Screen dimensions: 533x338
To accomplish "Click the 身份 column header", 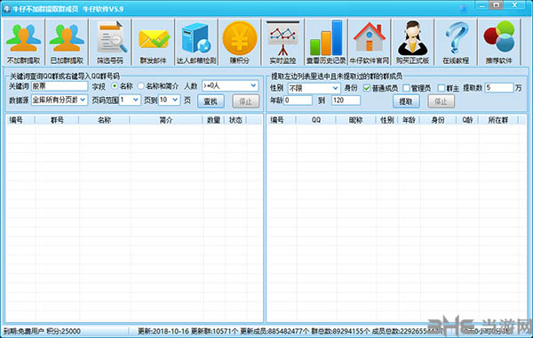I will (x=438, y=120).
